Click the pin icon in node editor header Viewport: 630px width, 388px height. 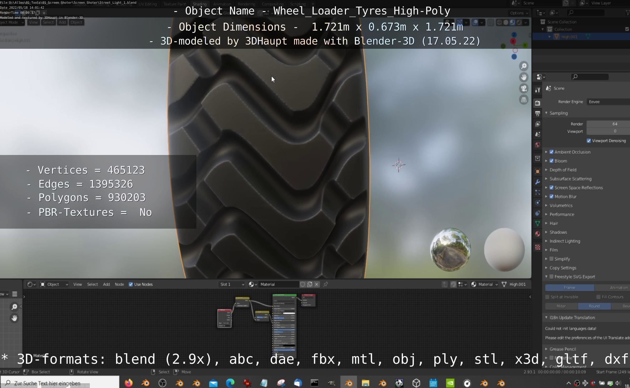point(326,284)
